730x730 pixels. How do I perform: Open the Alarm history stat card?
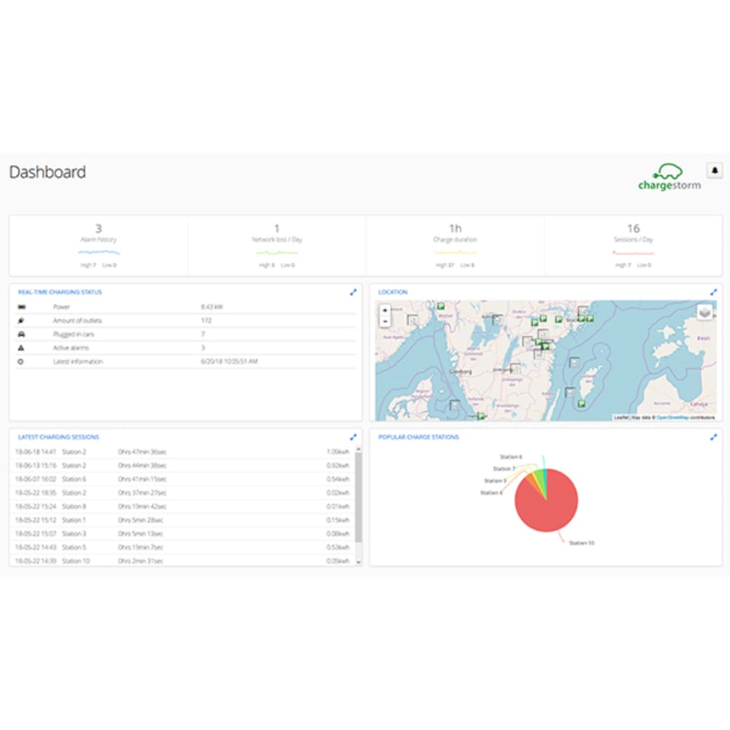coord(99,245)
